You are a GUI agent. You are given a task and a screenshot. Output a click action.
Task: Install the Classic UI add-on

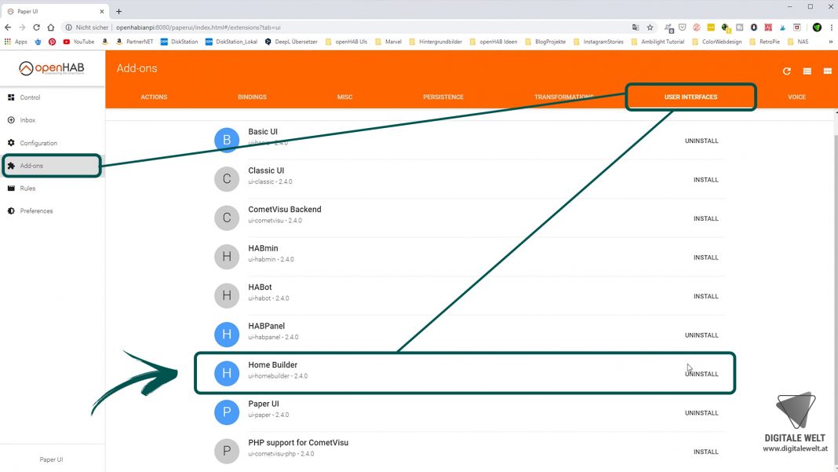pos(705,179)
